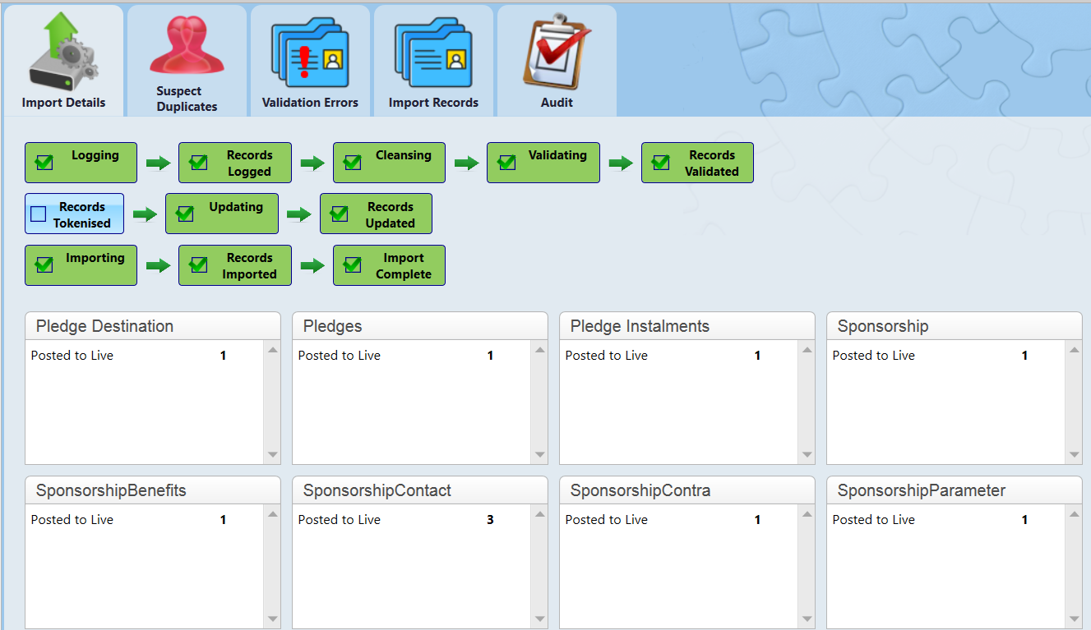Toggle the Validating step checkbox
The height and width of the screenshot is (630, 1091).
506,162
